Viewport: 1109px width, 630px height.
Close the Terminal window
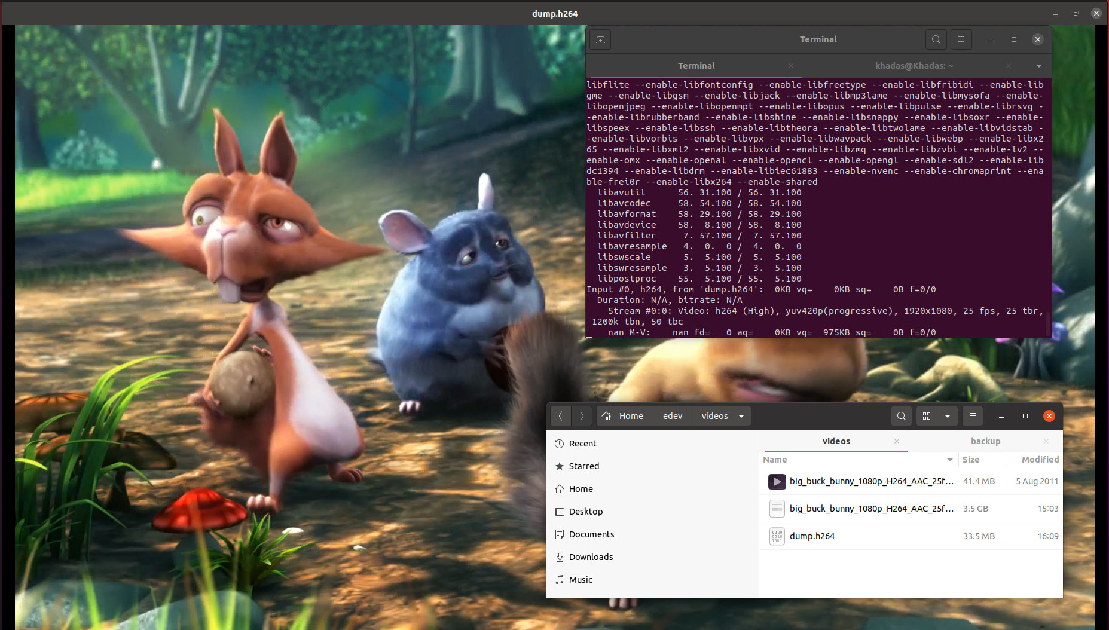click(x=1038, y=39)
